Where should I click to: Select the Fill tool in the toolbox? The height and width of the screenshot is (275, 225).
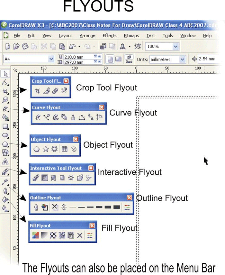[x=5, y=200]
